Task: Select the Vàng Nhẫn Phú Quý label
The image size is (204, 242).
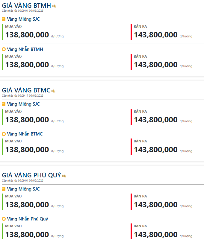Action: (x=28, y=219)
